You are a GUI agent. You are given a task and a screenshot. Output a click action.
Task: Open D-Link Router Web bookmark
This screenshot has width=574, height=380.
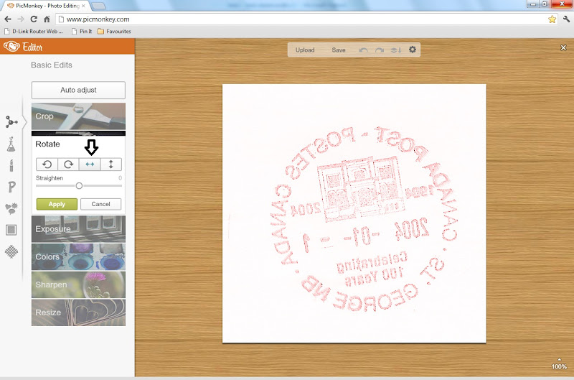34,31
